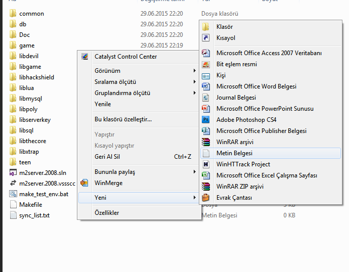Click the m2server.2008.vssscc file icon

coord(13,183)
